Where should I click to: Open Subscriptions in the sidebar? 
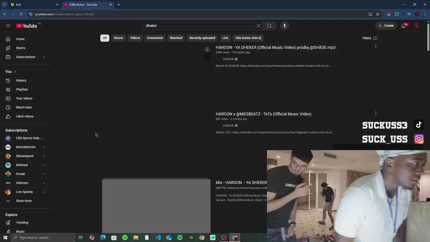coord(26,57)
